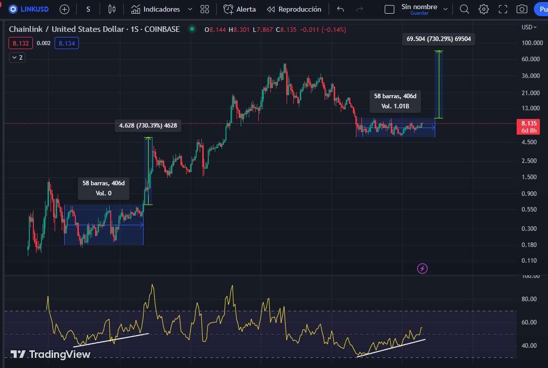This screenshot has height=368, width=548.
Task: Click the 40.00 RSI scale value
Action: tap(529, 346)
